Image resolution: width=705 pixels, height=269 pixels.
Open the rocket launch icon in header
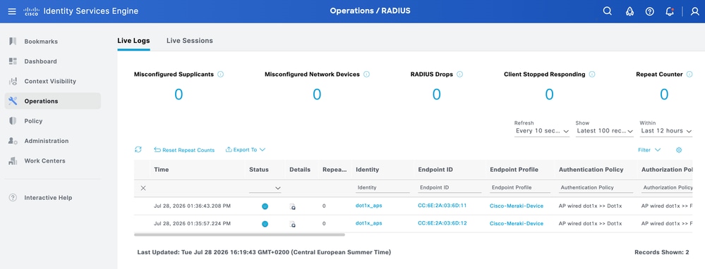pos(629,12)
